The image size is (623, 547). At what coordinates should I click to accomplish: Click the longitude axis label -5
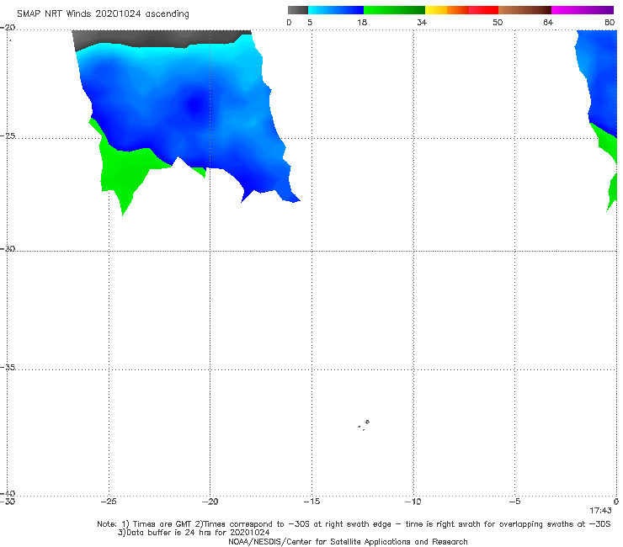tap(514, 502)
